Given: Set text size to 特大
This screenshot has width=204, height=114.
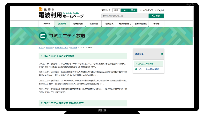Looking at the screenshot, I should [133, 10].
